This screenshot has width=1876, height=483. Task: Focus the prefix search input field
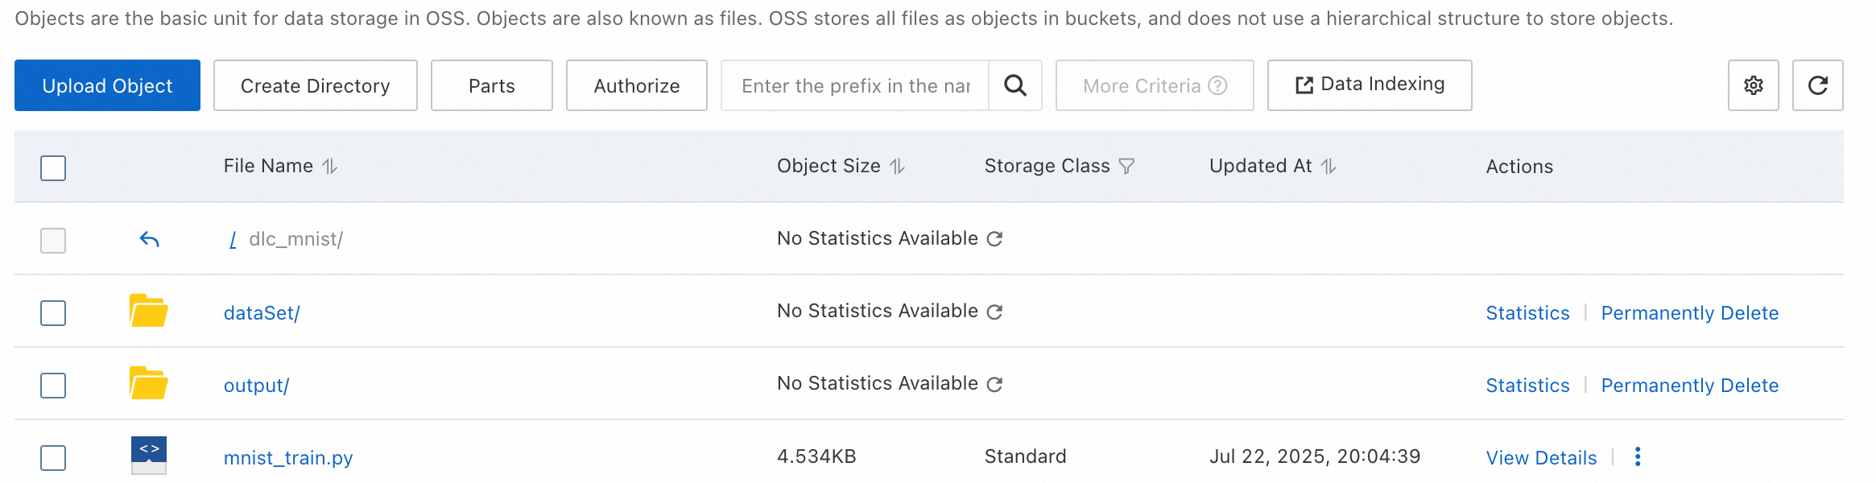855,85
